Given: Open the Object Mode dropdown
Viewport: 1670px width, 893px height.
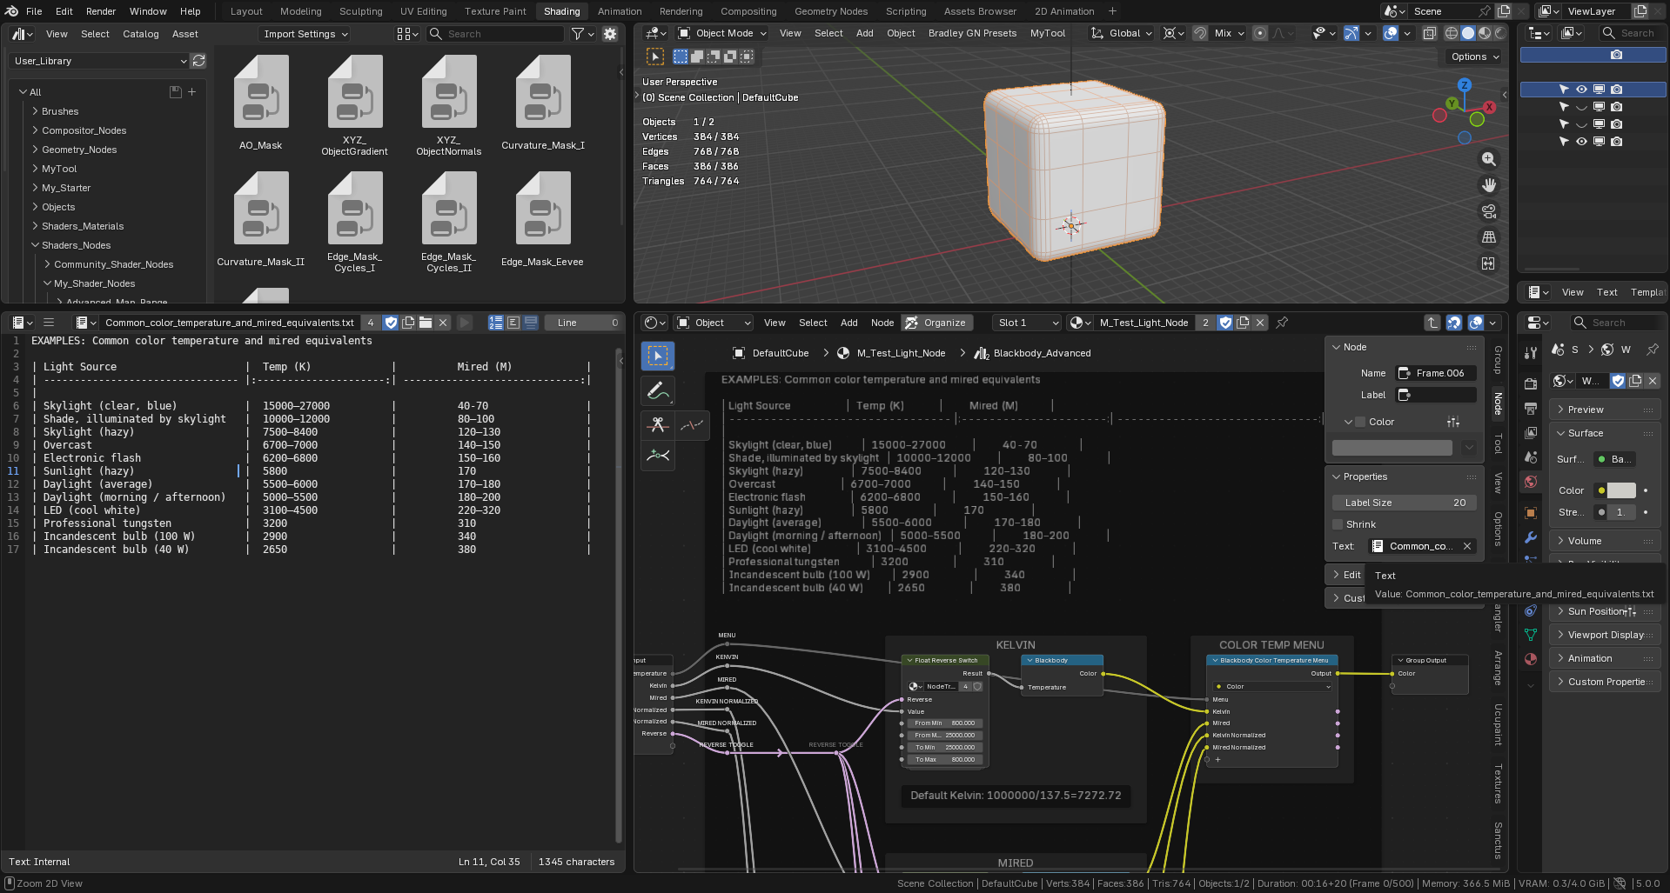Looking at the screenshot, I should pos(722,33).
